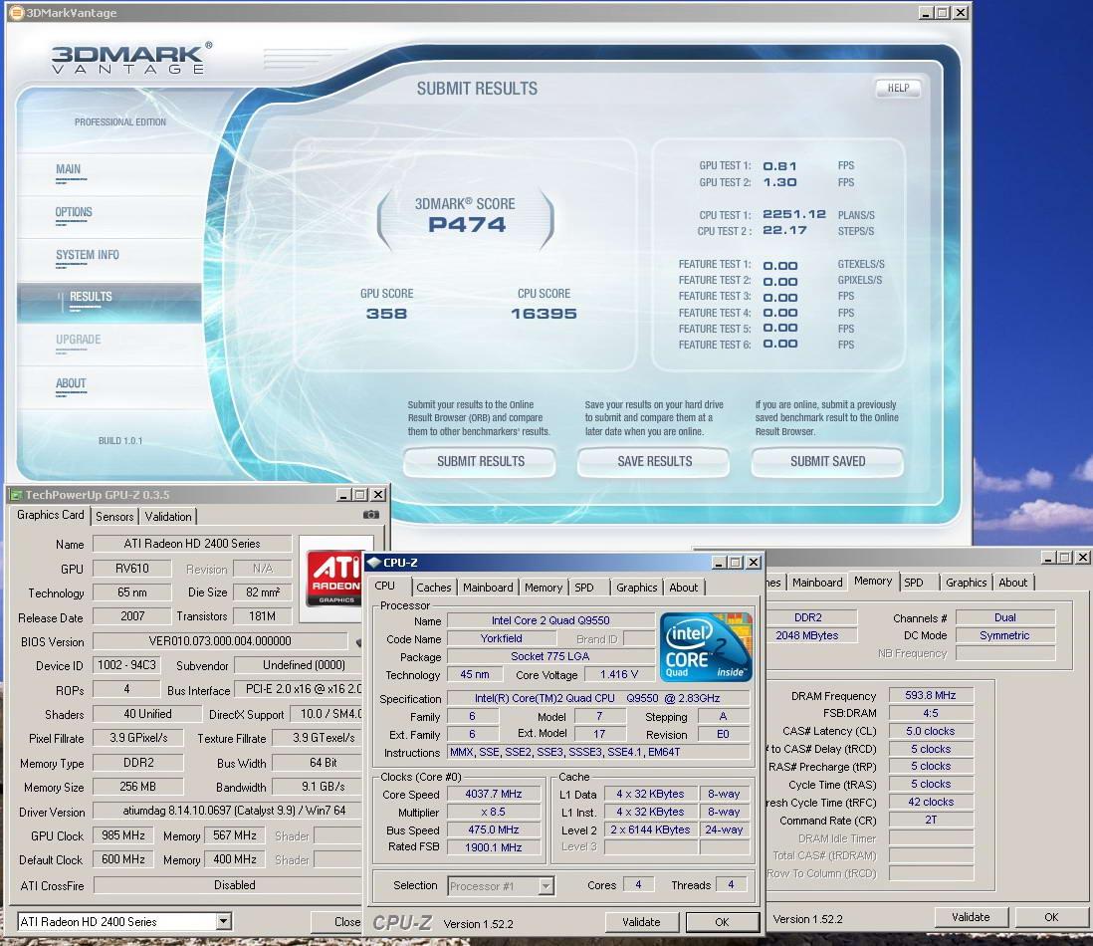Click the GPU-Z screenshot camera icon
This screenshot has height=946, width=1093.
click(x=371, y=515)
